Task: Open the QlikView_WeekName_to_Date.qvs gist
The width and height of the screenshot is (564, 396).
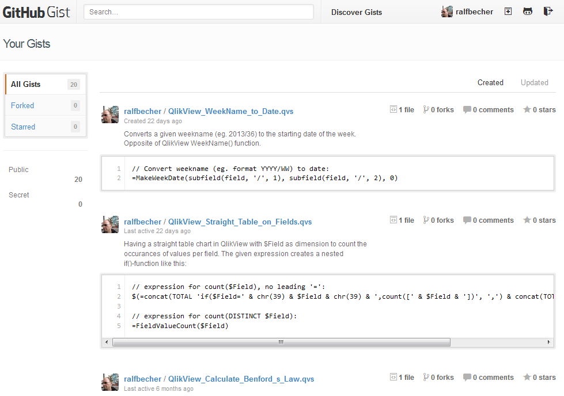Action: click(230, 111)
